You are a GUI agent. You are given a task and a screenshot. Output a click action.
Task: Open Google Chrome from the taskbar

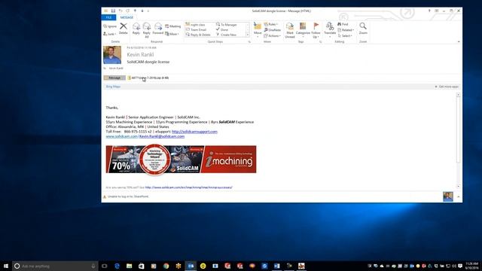(x=166, y=266)
